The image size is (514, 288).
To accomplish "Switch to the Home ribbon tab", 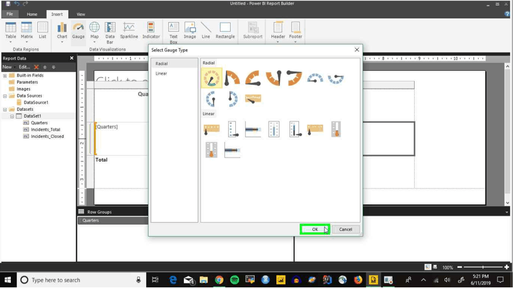I will (32, 14).
